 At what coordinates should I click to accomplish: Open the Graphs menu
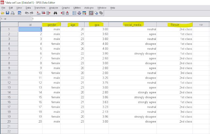[66, 8]
